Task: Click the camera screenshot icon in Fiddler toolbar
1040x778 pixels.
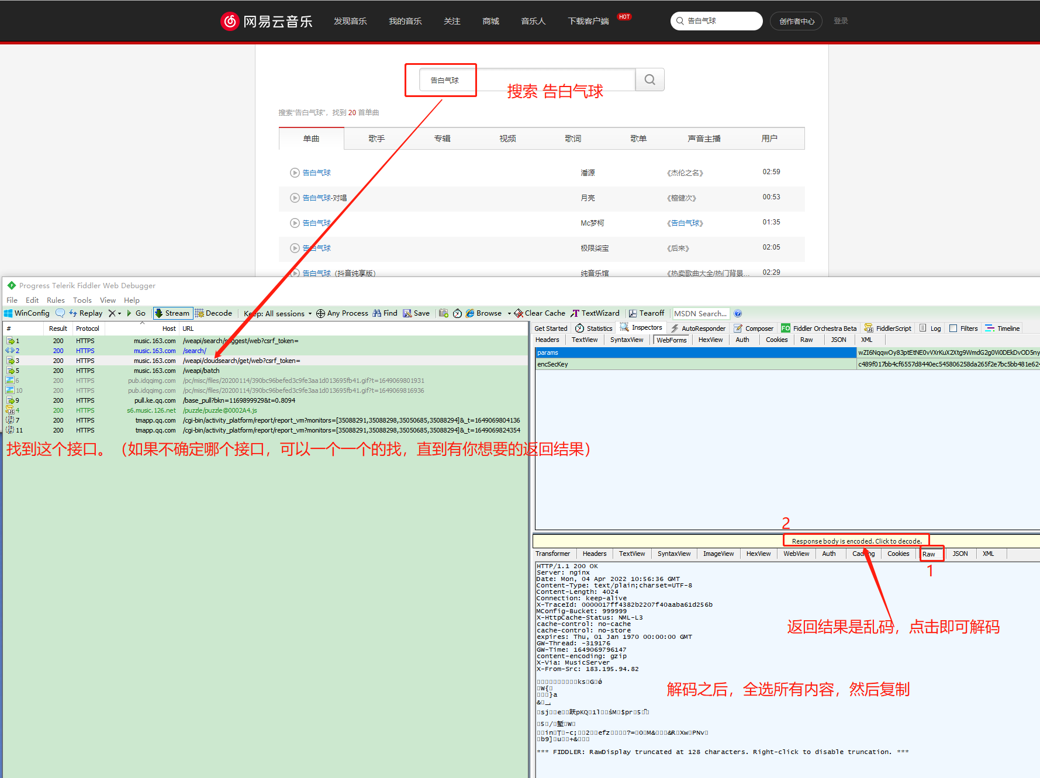Action: click(444, 313)
